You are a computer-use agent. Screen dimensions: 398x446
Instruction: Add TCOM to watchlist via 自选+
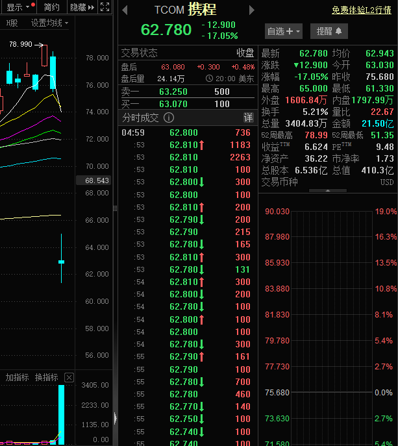(284, 31)
